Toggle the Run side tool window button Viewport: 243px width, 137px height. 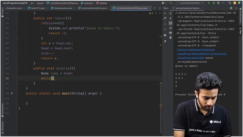pos(240,31)
